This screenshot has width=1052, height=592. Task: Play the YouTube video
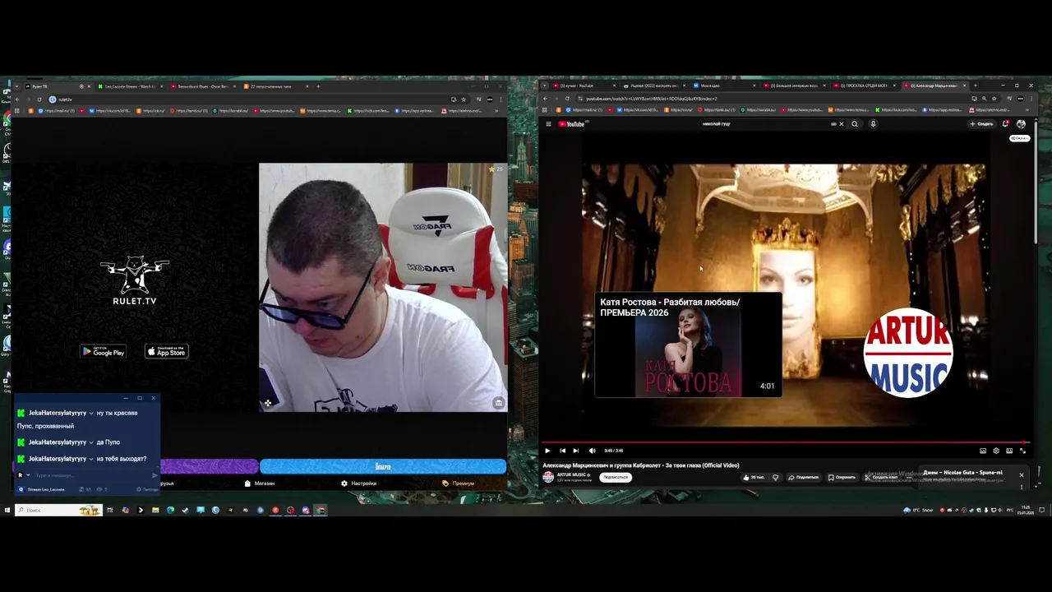click(x=547, y=451)
